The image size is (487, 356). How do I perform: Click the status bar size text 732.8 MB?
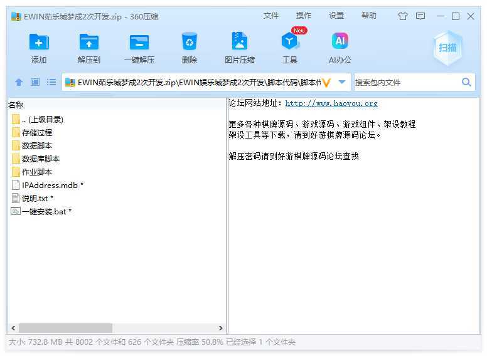45,342
